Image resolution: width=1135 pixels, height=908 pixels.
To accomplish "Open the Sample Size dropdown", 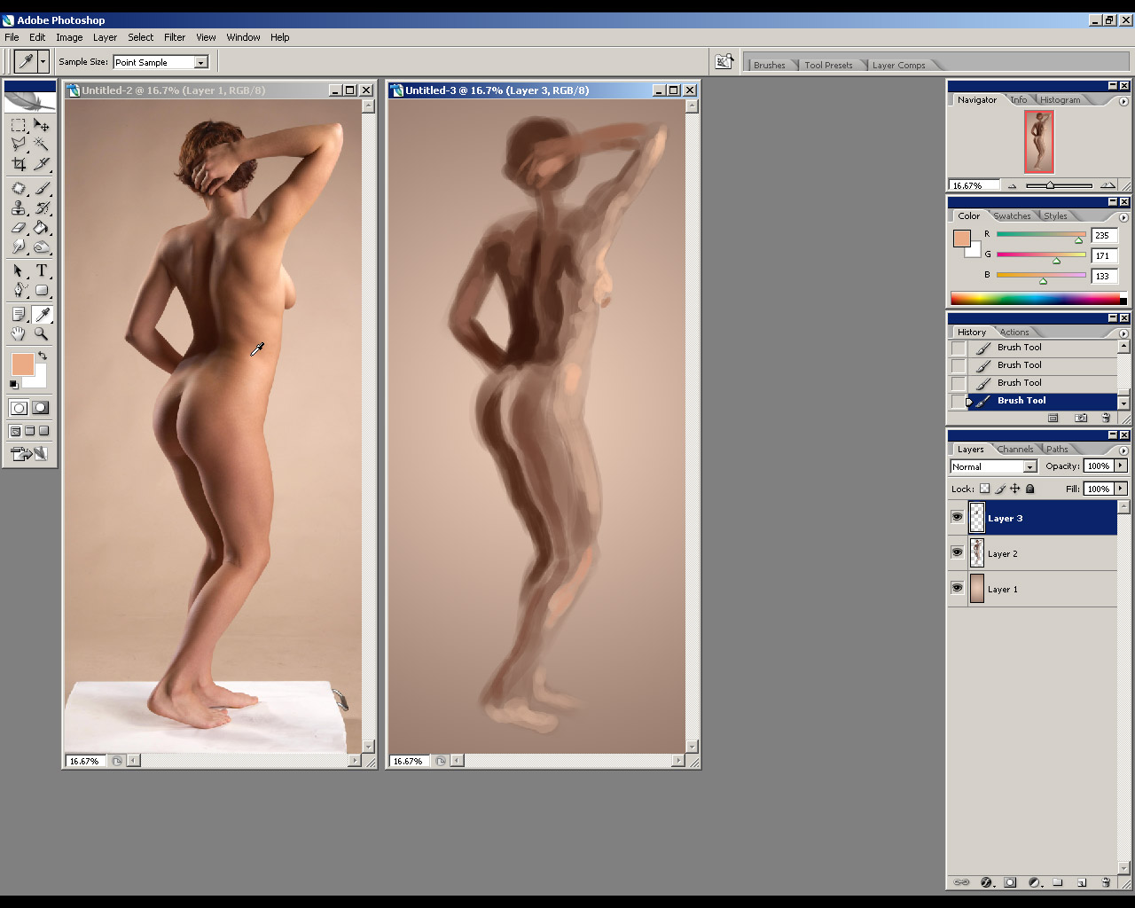I will (x=201, y=62).
